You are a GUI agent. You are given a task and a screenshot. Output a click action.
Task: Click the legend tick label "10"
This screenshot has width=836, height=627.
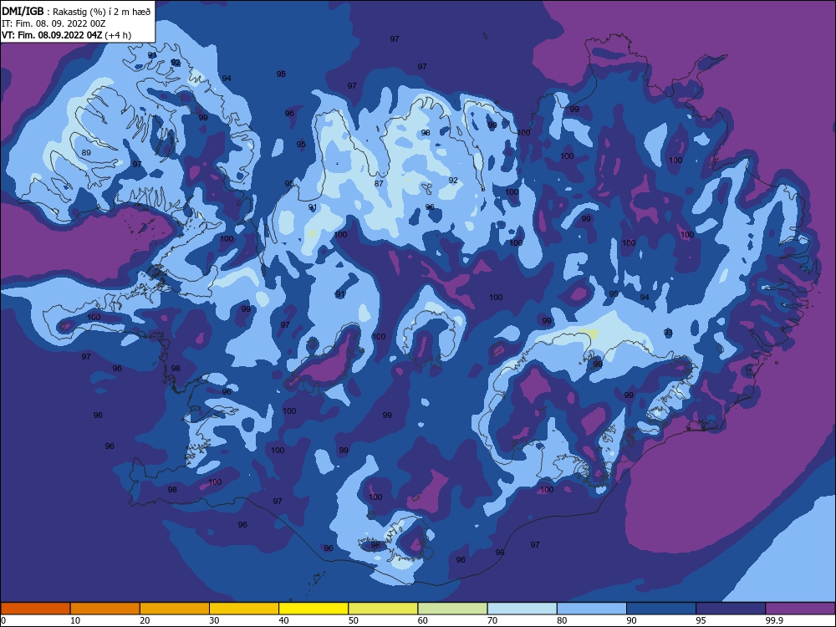tap(75, 620)
